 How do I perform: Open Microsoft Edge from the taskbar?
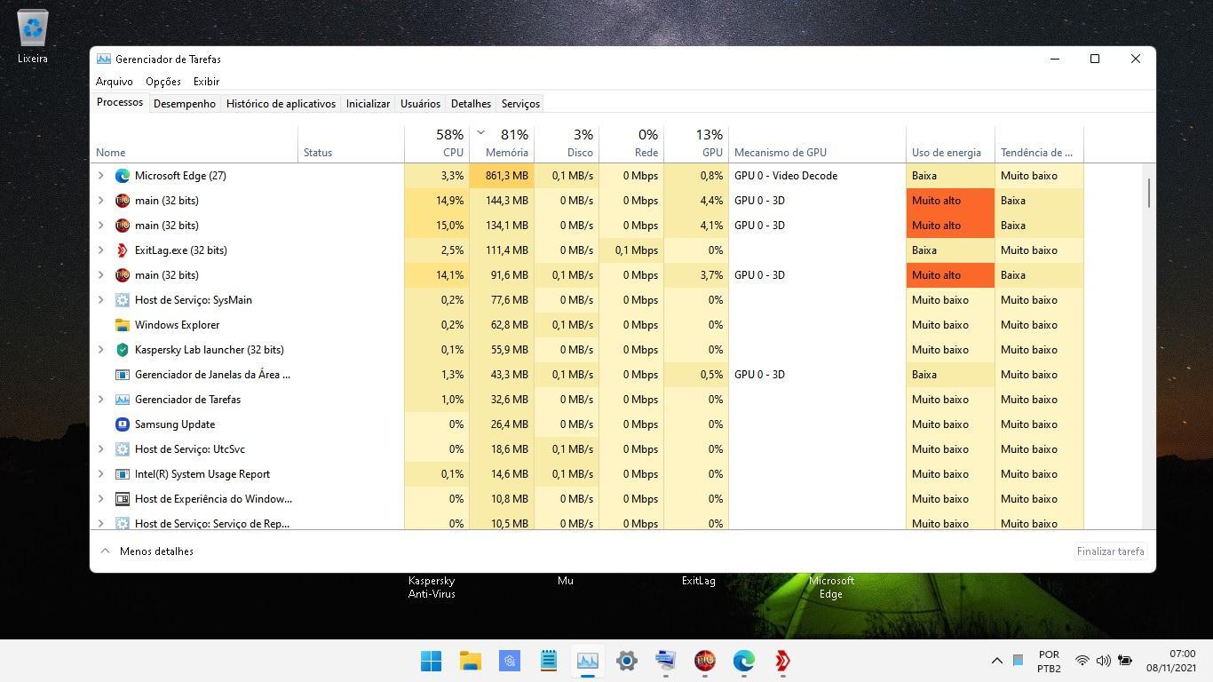(744, 661)
